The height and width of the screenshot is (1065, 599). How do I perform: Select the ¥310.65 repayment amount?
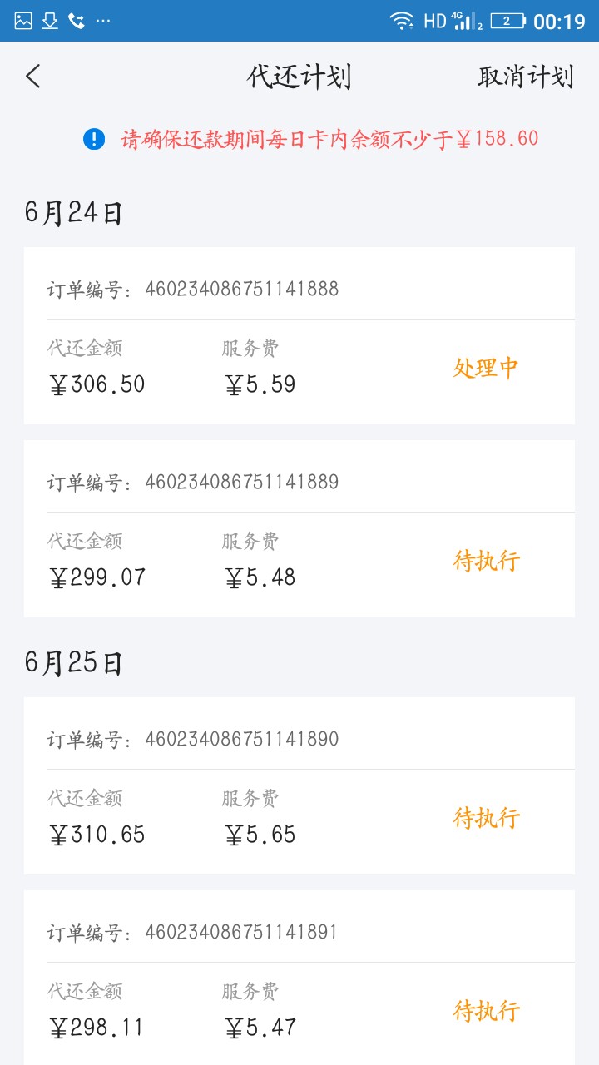tap(97, 835)
